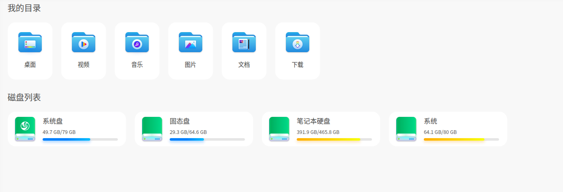Image resolution: width=563 pixels, height=192 pixels.
Task: Click the 49.7 GB/79 GB usage text
Action: [59, 132]
